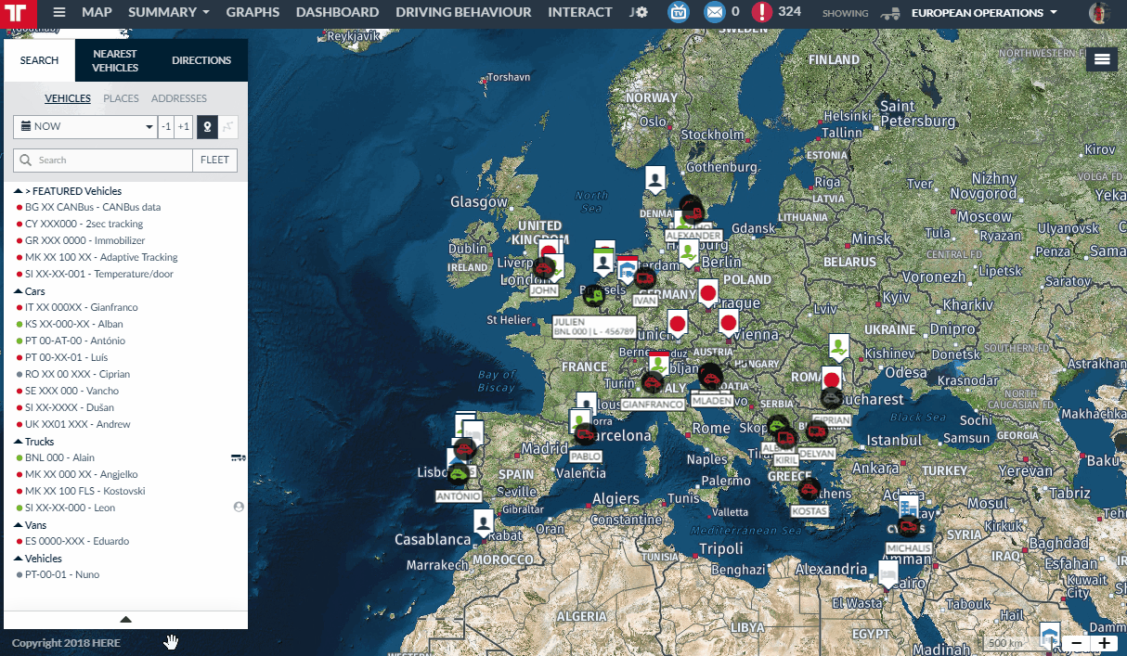
Task: Switch search filter to Places
Action: 121,98
